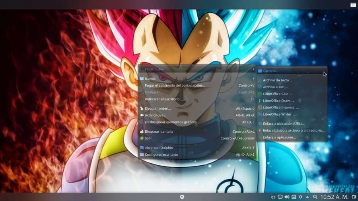The image size is (358, 201).
Task: Click the 'es' keyboard layout indicator
Action: point(273,197)
